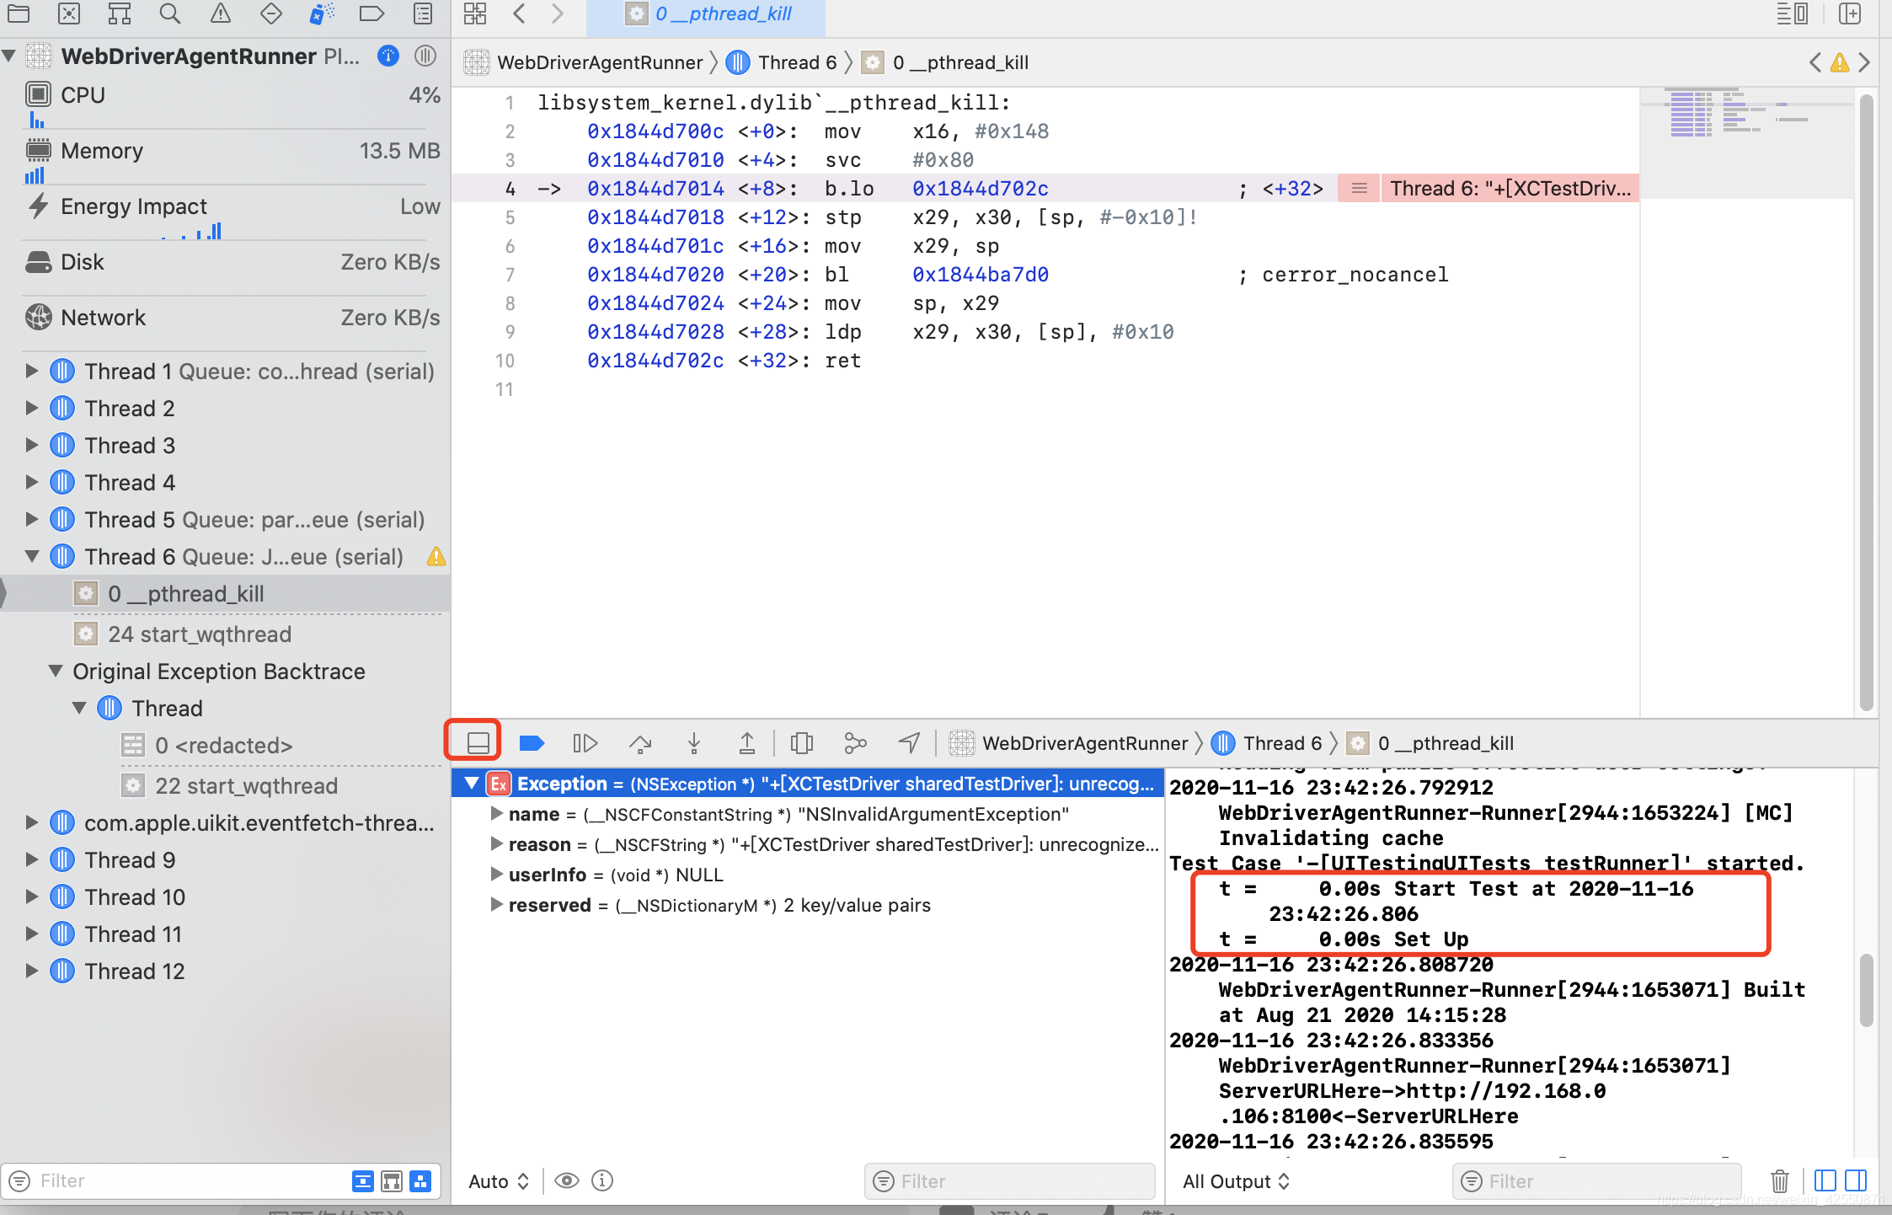Open the Auto variables scope dropdown
The width and height of the screenshot is (1892, 1215).
pos(499,1180)
